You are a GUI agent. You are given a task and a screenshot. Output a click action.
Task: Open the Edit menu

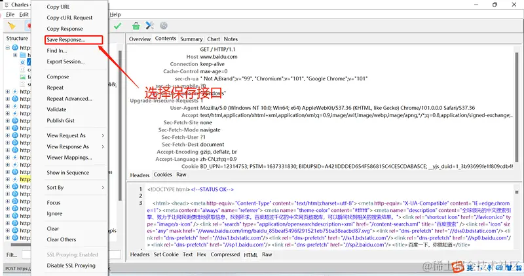24,14
